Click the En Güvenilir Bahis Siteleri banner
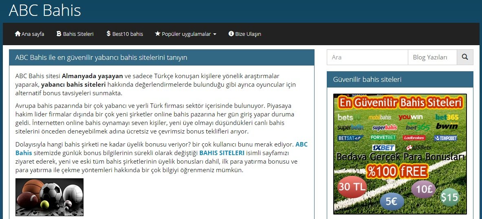482x219 pixels. [x=400, y=154]
